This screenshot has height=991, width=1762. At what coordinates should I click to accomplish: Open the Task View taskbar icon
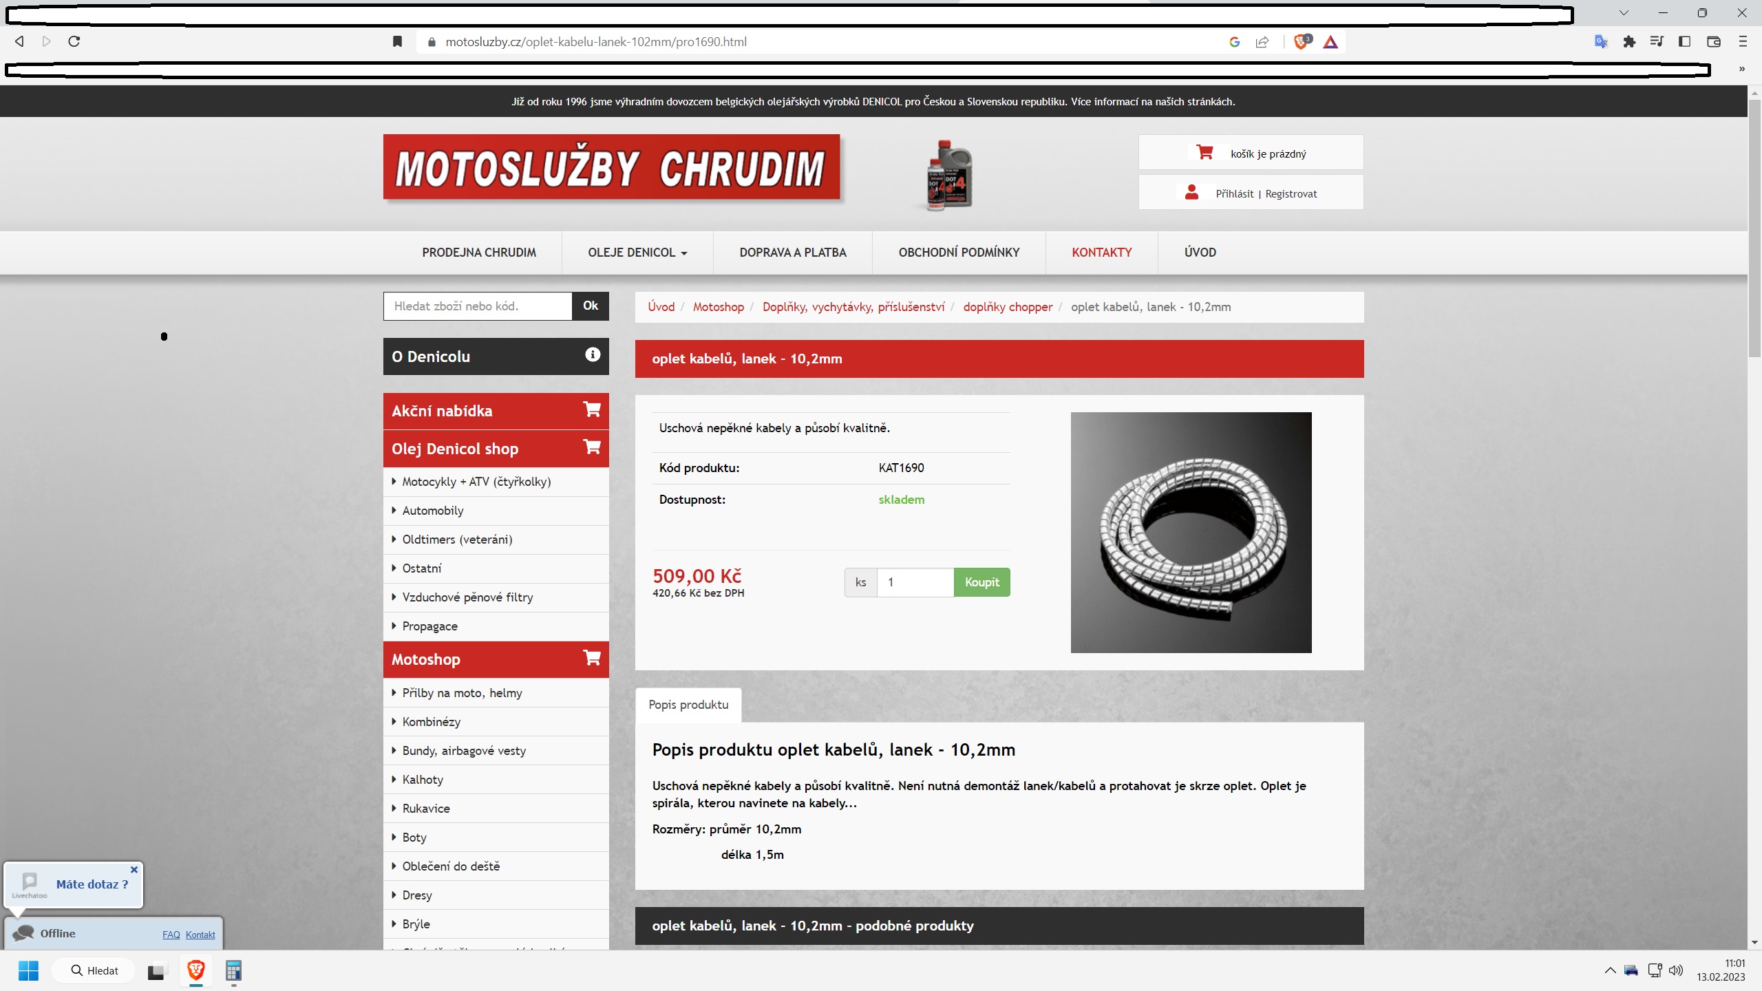pos(157,970)
